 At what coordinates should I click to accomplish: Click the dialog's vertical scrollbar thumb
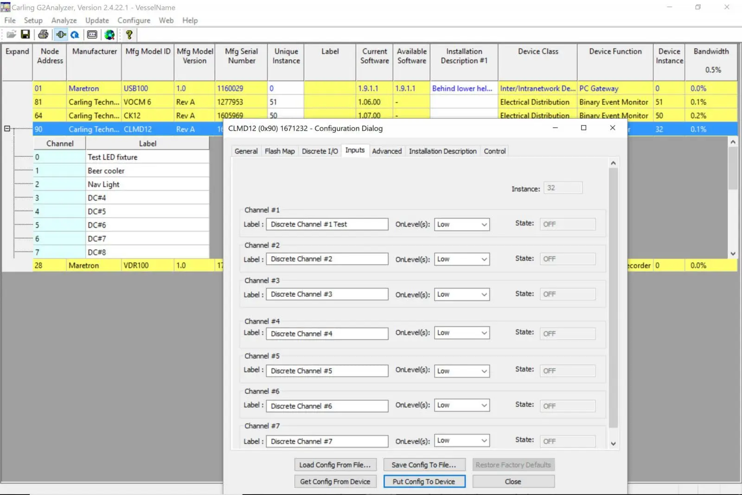coord(613,297)
